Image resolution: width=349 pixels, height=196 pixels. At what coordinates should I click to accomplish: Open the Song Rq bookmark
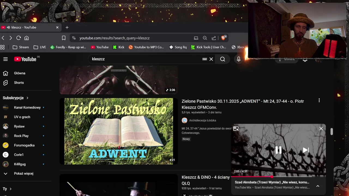pyautogui.click(x=178, y=47)
